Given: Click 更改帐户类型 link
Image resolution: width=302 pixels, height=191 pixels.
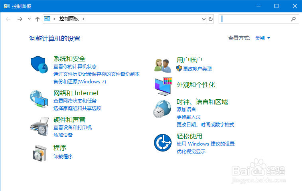Looking at the screenshot, I should tap(197, 69).
